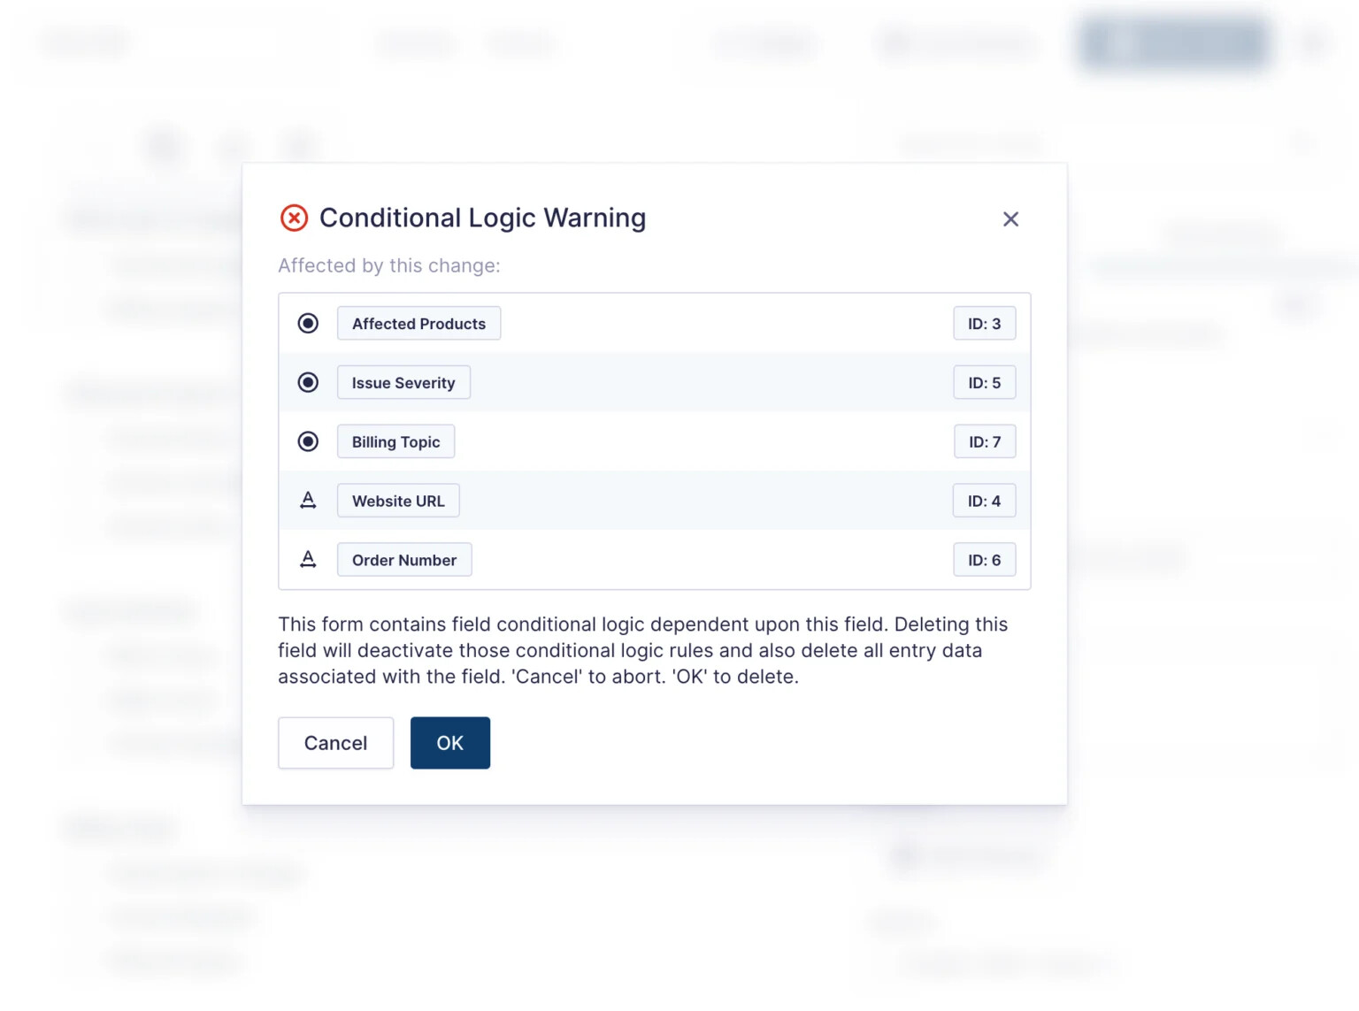
Task: Click the blurred blue button in top bar
Action: tap(1175, 42)
